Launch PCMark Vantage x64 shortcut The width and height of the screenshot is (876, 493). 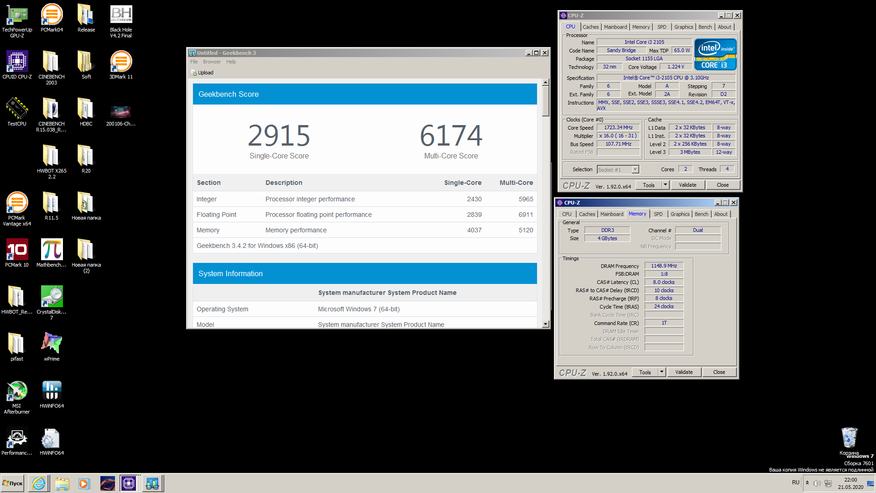pyautogui.click(x=17, y=209)
